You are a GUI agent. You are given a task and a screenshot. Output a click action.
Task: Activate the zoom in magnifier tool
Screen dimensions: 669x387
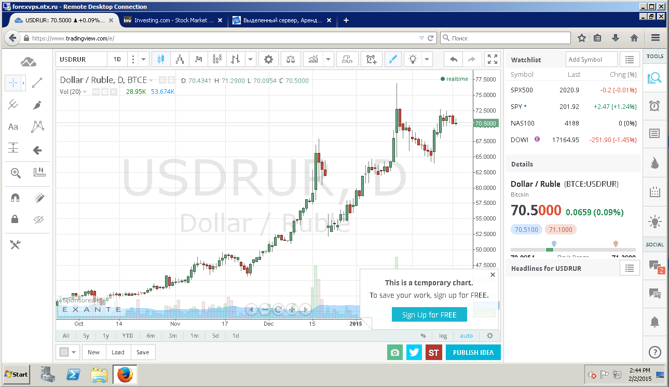(x=16, y=173)
